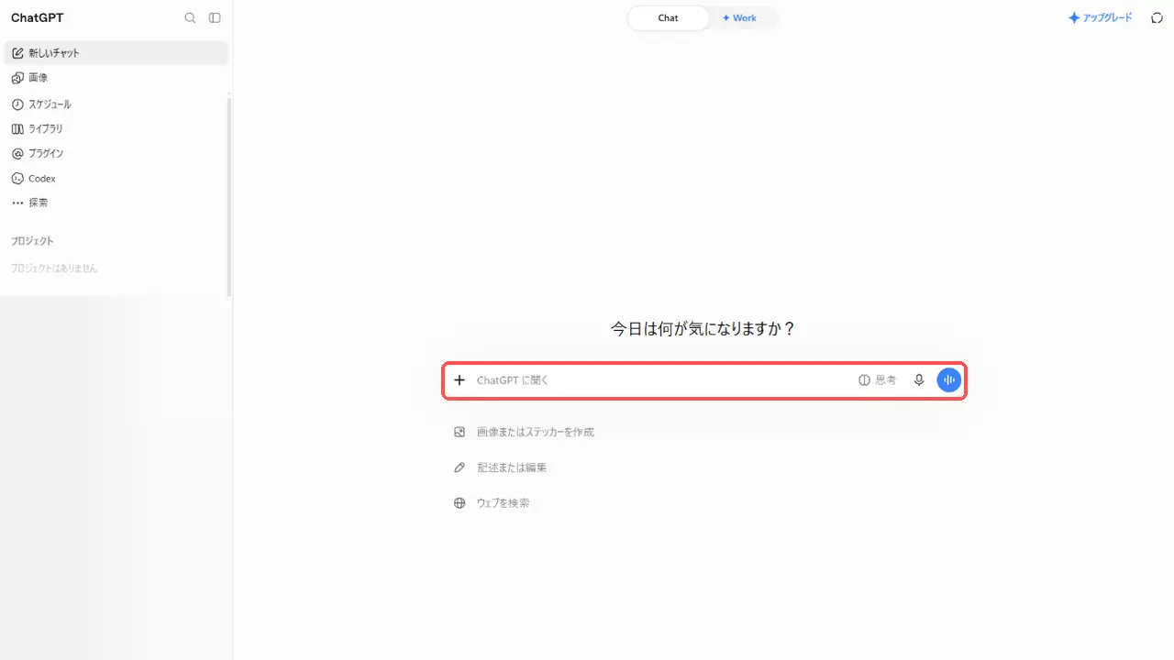The image size is (1174, 660).
Task: Click the temporary chat icon at top right
Action: (x=1157, y=17)
